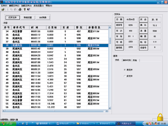Click the 司机 field showing 2253

(x=131, y=42)
